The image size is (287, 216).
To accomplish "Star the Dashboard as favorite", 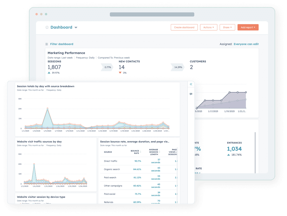I will point(47,27).
